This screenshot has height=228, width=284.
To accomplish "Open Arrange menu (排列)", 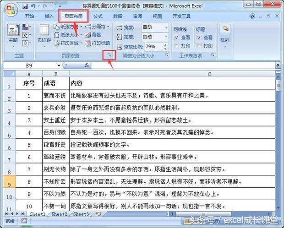I will 225,36.
